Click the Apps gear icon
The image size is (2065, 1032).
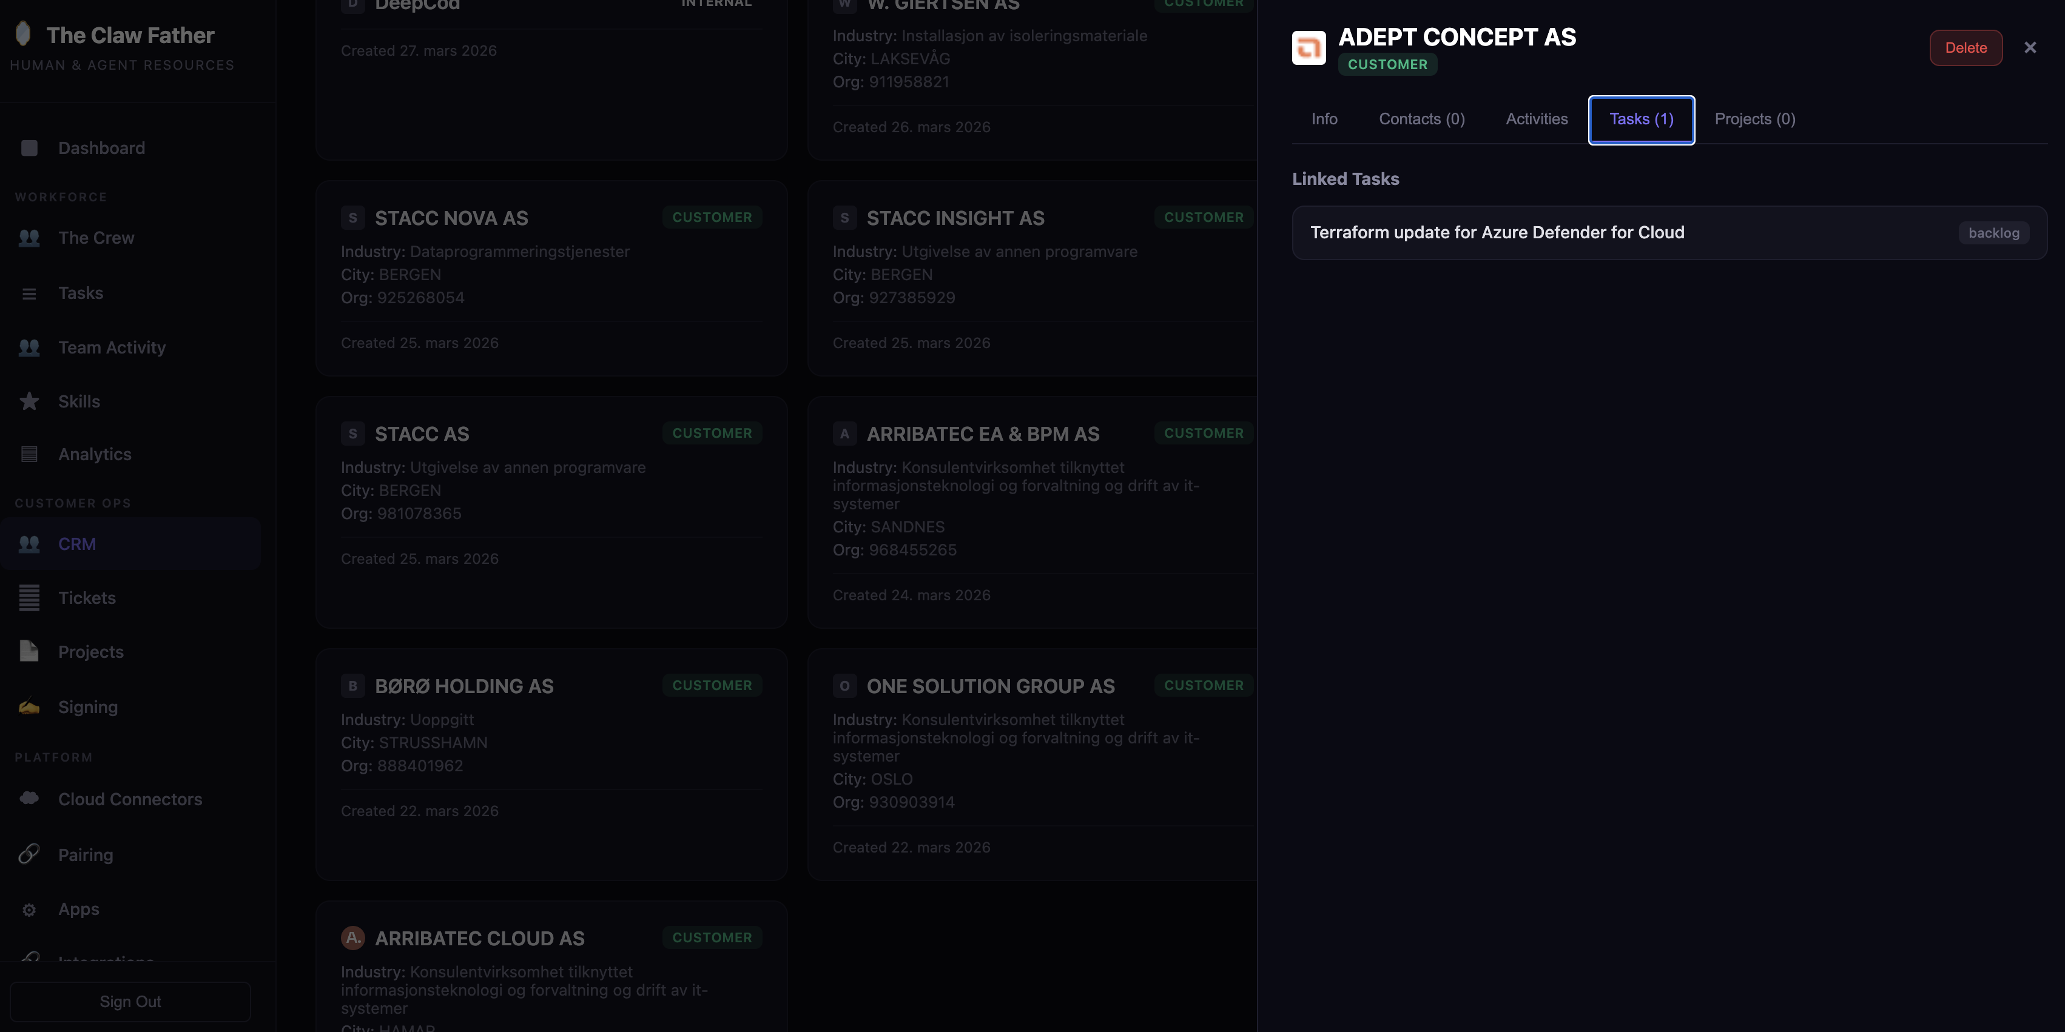(29, 910)
